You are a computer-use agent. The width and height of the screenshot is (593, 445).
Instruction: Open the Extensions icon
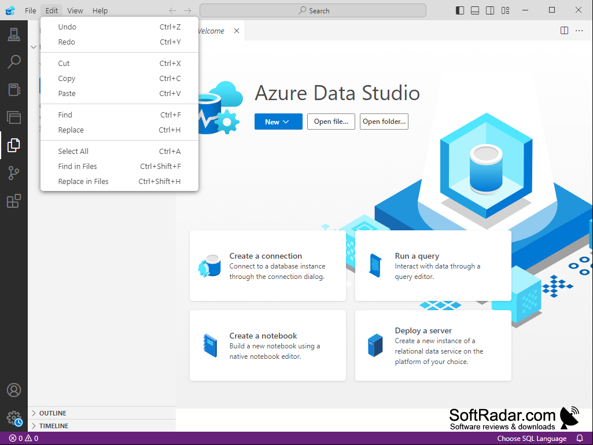tap(14, 201)
